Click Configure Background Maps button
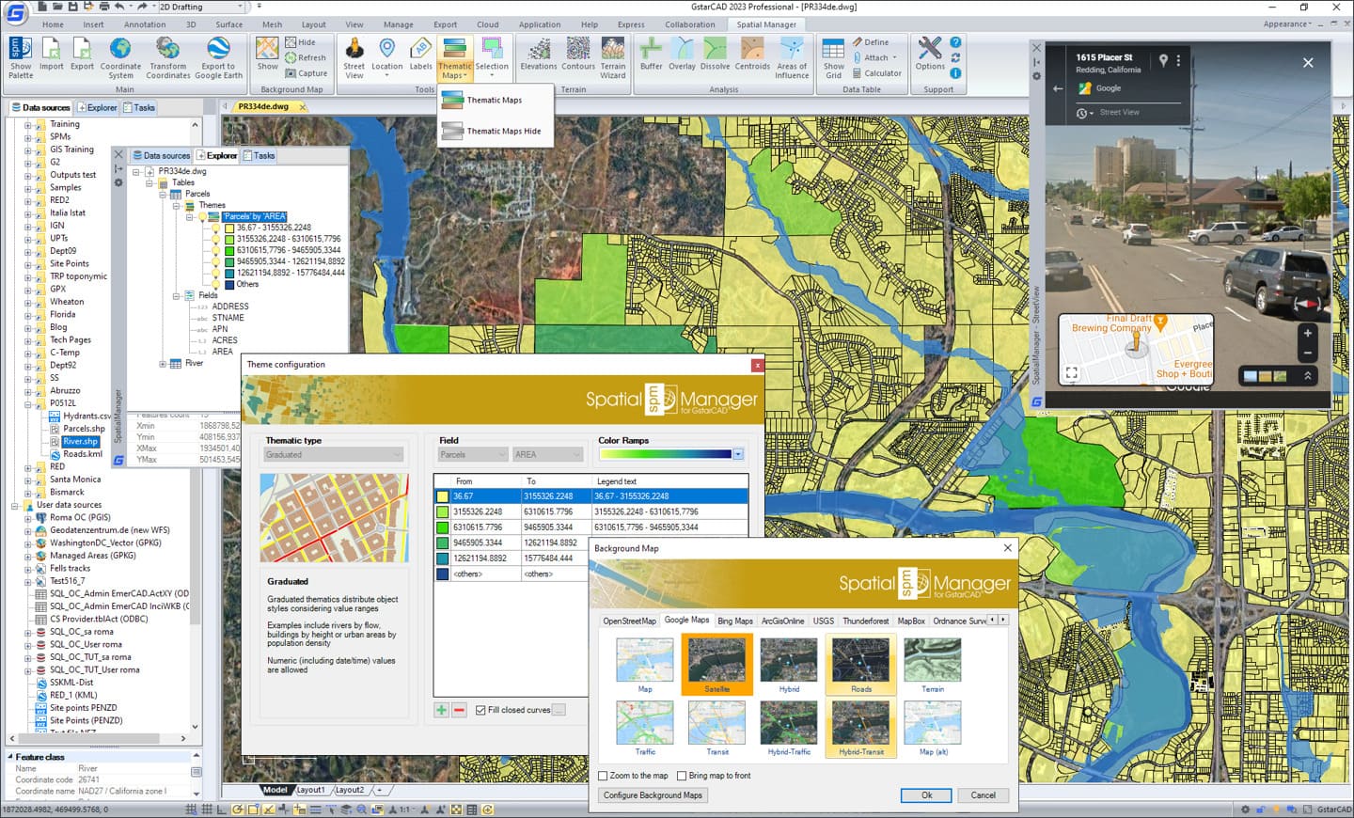The image size is (1354, 818). 653,795
